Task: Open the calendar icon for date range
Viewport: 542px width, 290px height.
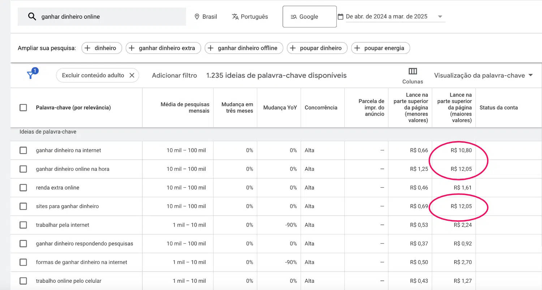Action: coord(340,16)
